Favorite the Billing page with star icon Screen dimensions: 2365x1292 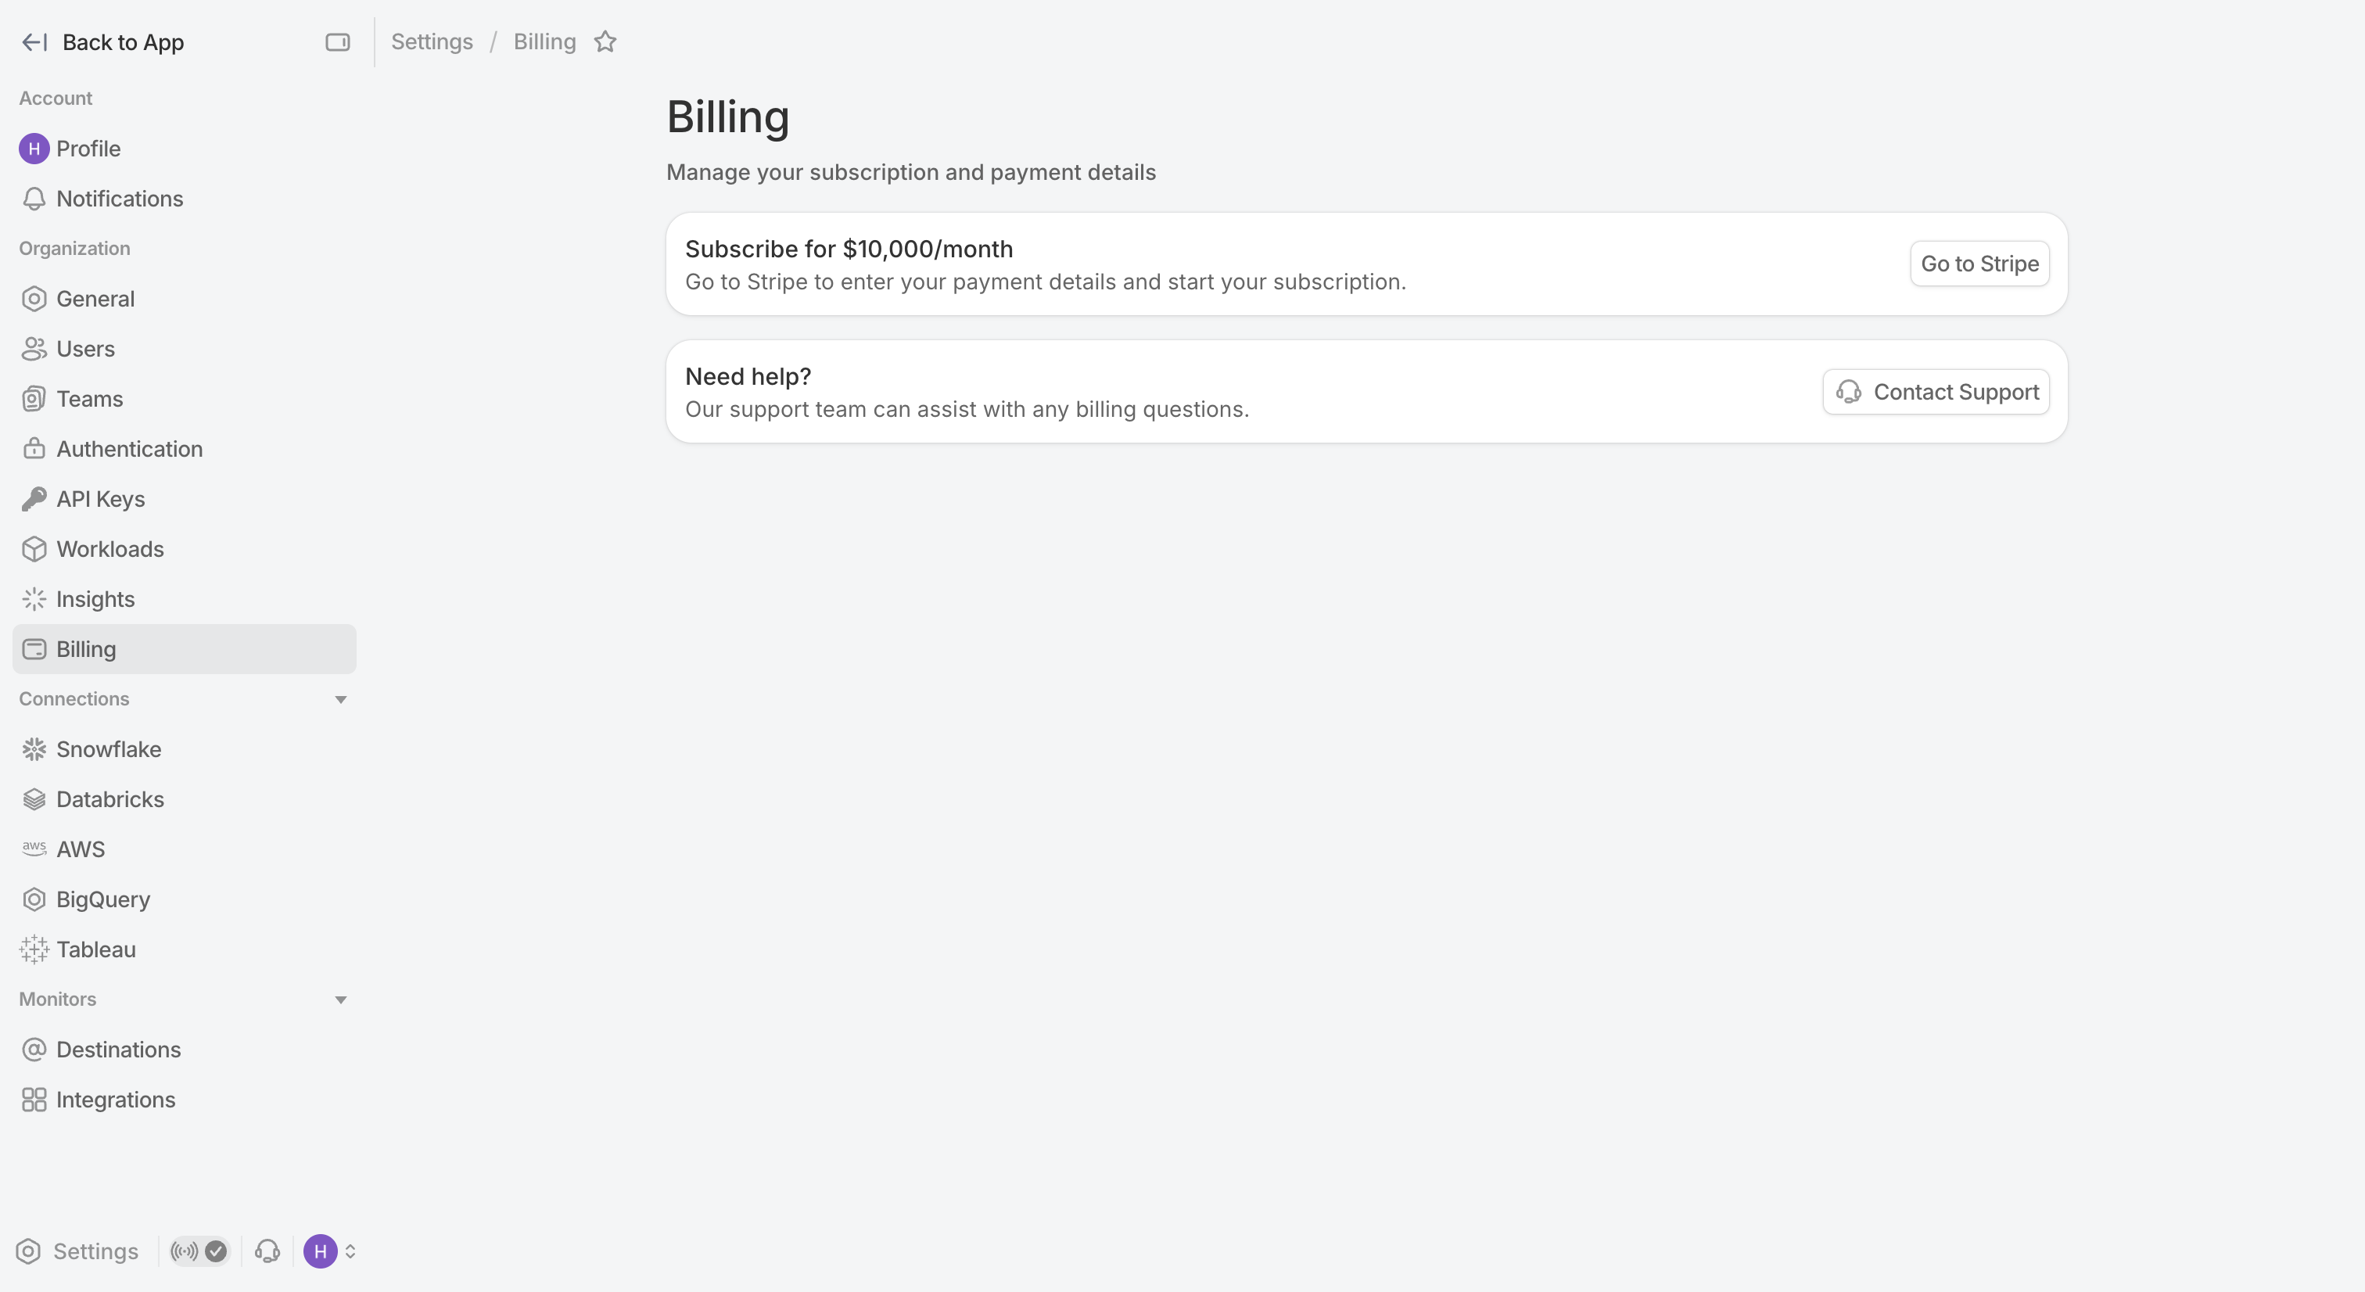[x=605, y=42]
